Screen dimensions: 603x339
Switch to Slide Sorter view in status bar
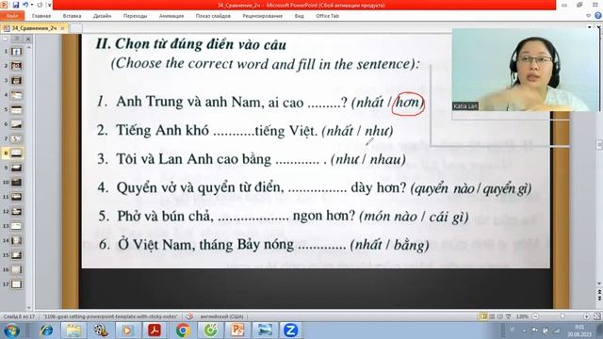(492, 316)
